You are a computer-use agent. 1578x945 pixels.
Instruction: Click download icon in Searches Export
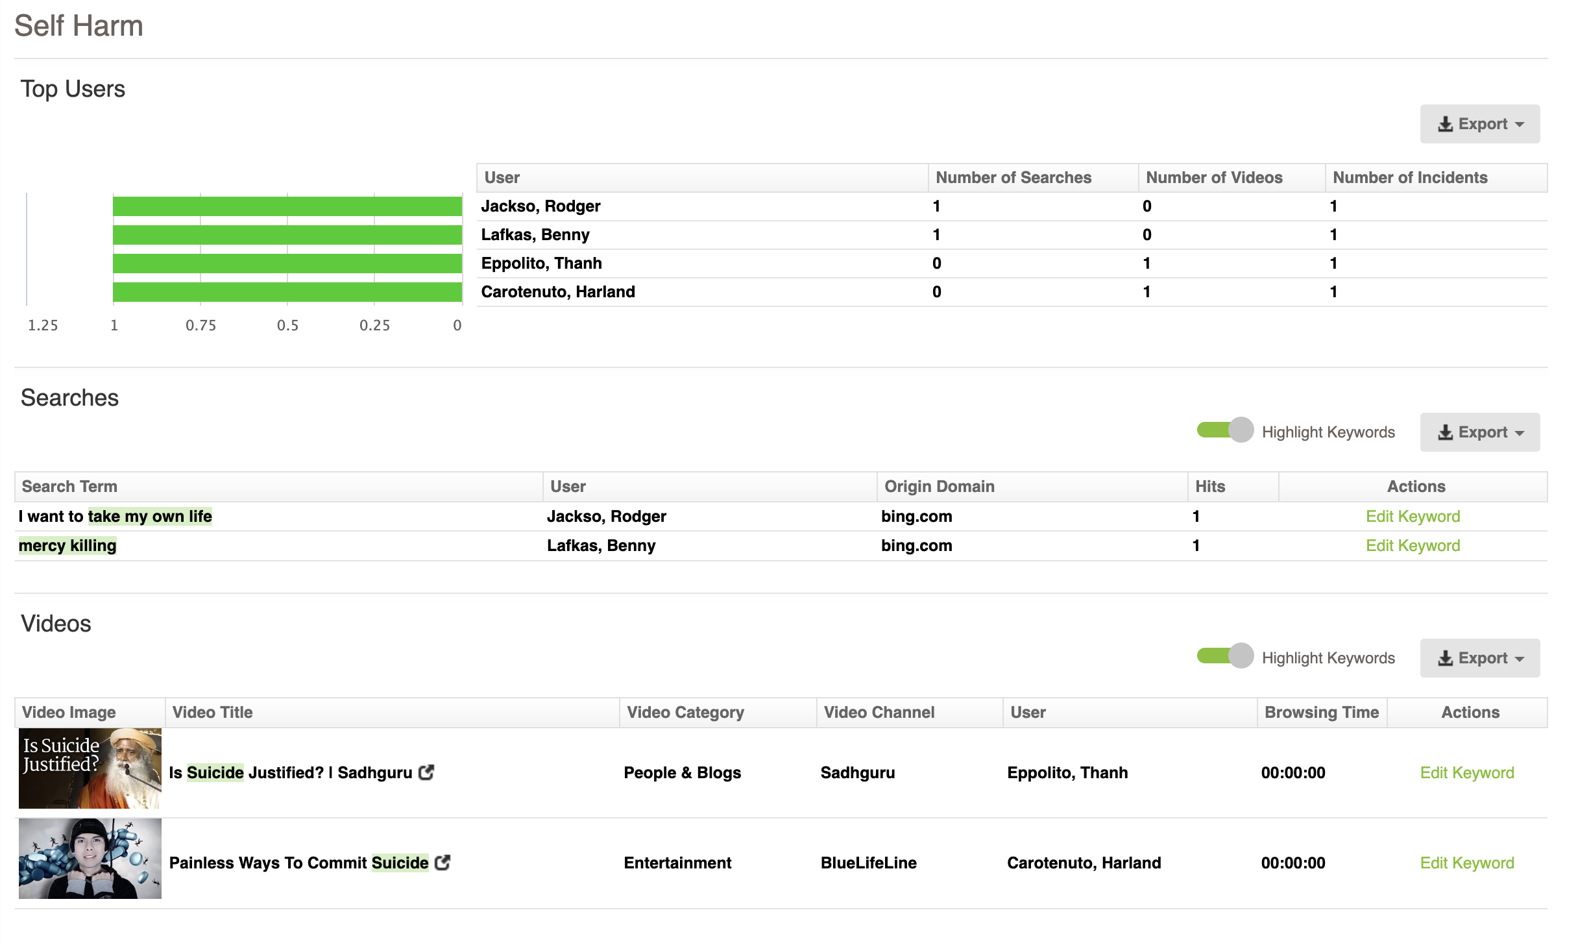pyautogui.click(x=1445, y=432)
